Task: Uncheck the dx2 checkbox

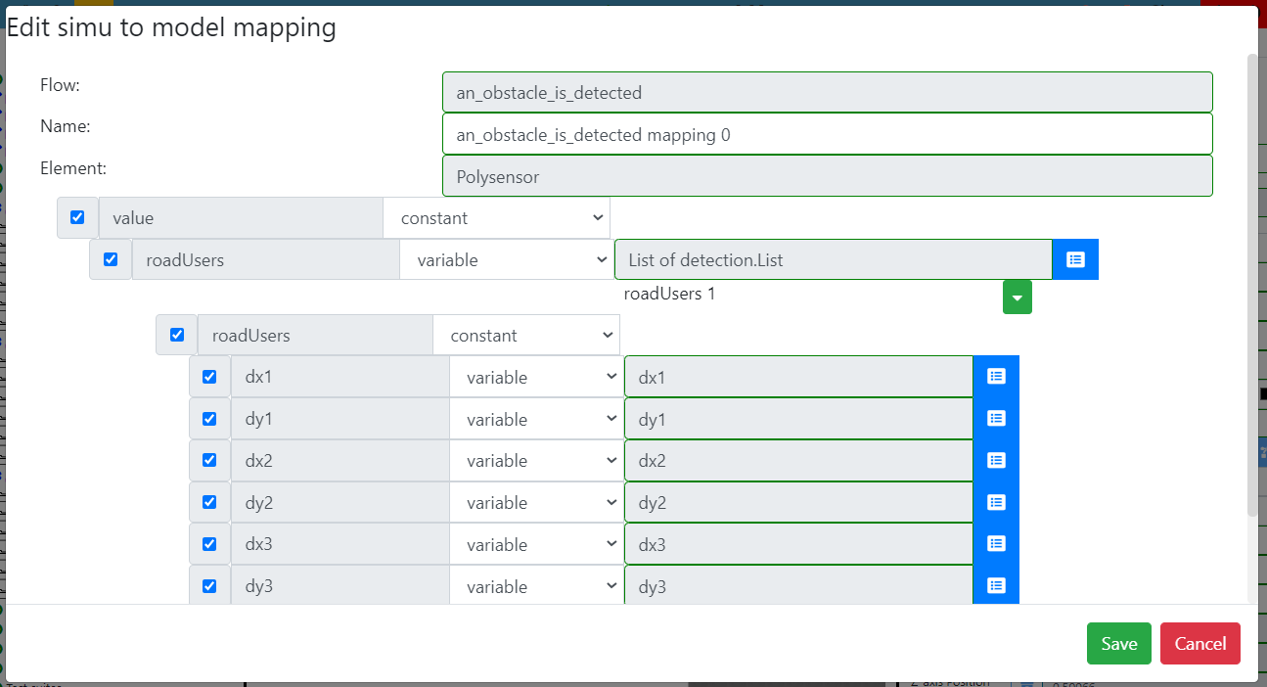Action: (209, 460)
